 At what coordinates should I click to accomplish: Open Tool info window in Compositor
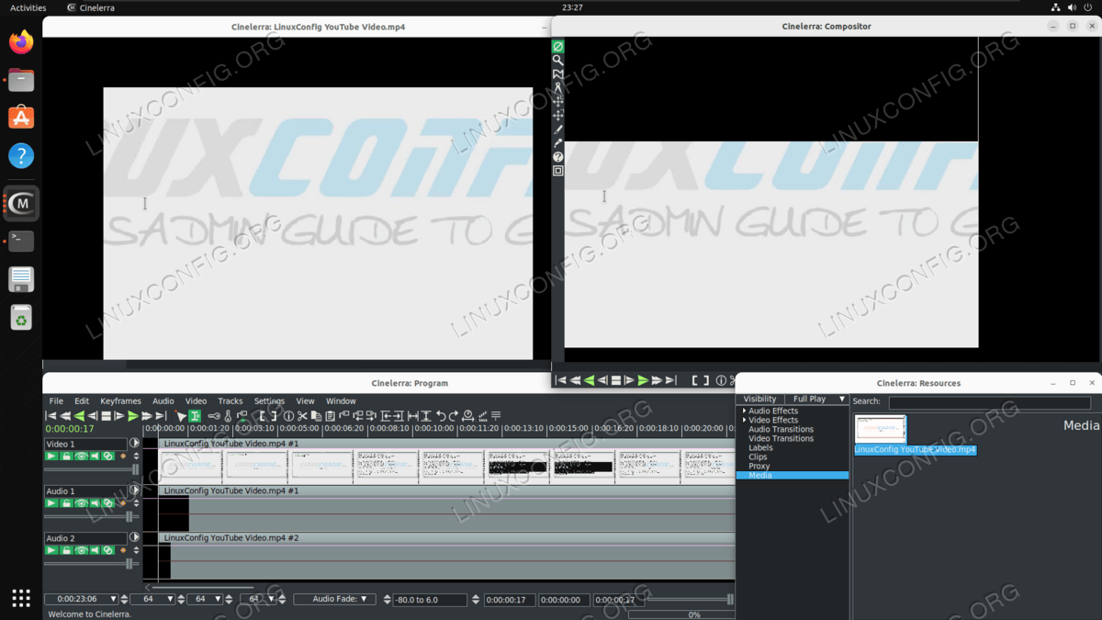557,157
